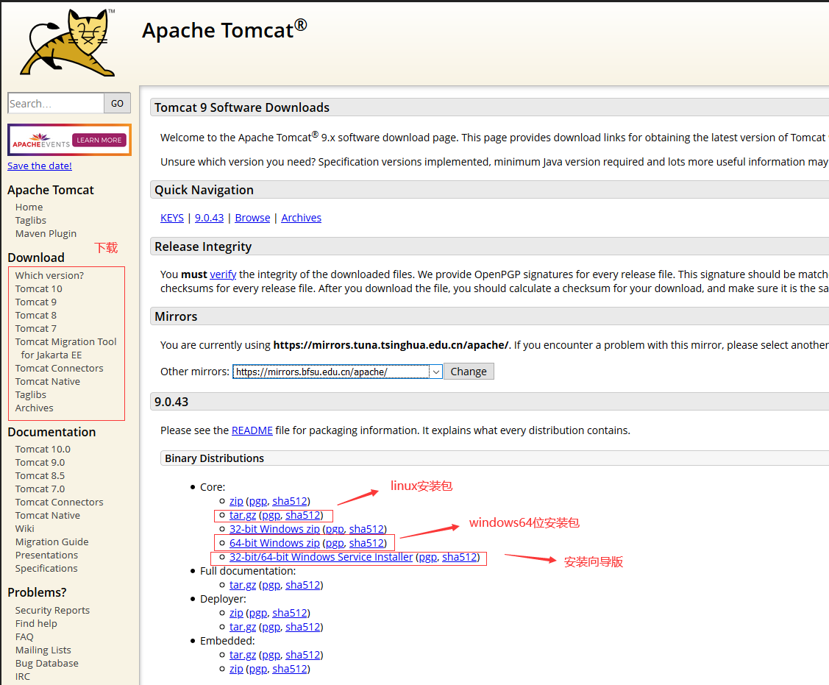Download 32-bit/64-bit Windows Service Installer
The width and height of the screenshot is (829, 685).
(321, 556)
